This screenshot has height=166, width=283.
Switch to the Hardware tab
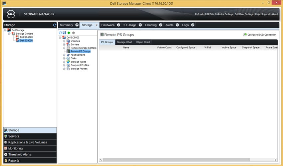coord(108,25)
